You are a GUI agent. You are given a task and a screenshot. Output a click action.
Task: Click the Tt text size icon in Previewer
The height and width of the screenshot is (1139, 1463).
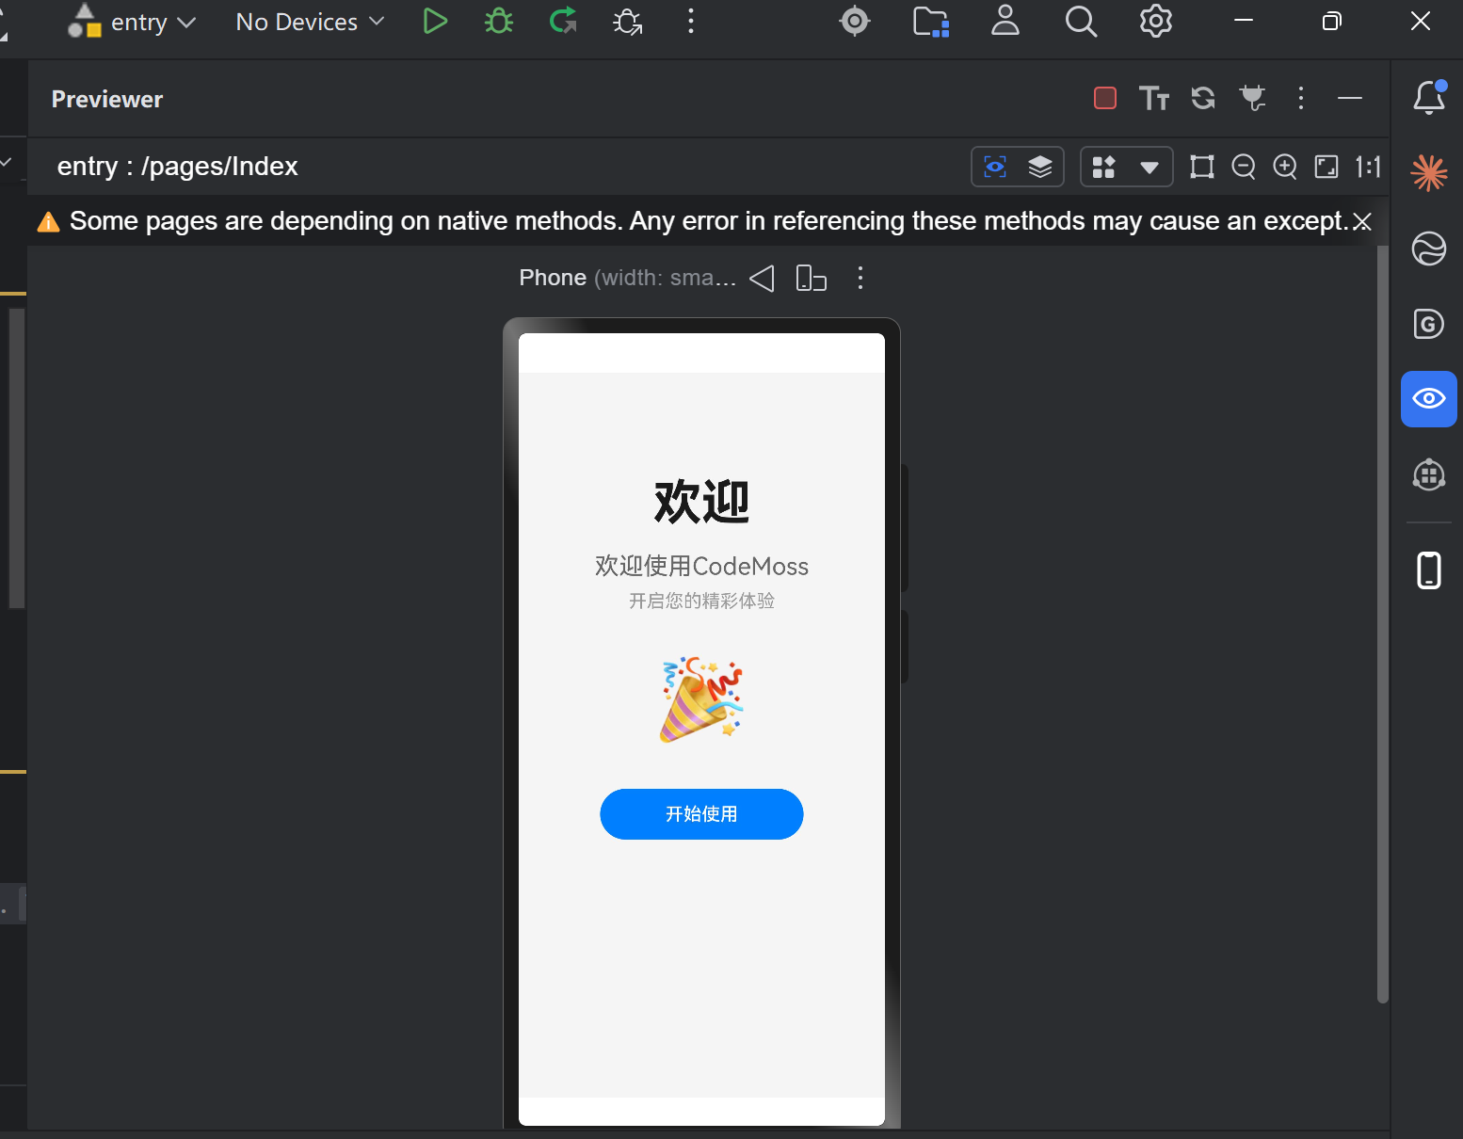1154,98
